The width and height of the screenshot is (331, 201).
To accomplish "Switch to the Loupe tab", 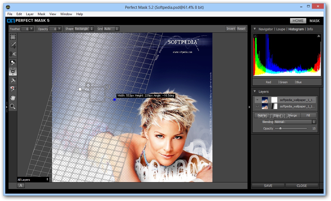I will pos(281,29).
